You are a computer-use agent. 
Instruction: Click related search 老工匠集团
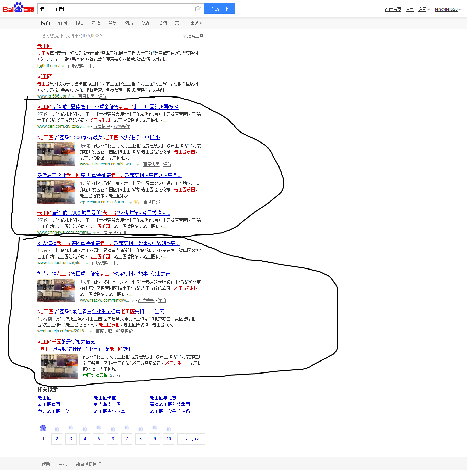(x=49, y=404)
